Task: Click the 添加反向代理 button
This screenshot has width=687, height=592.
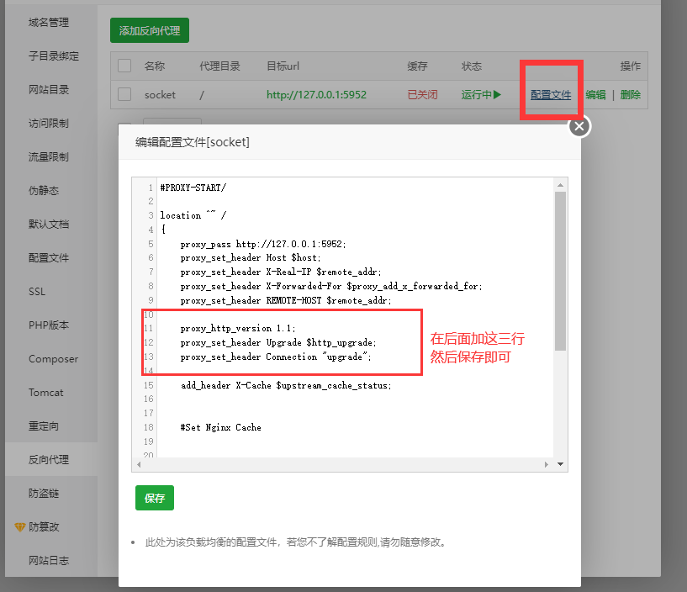Action: pyautogui.click(x=150, y=30)
